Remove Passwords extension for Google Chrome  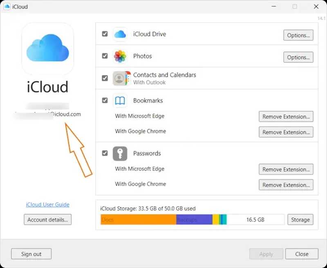286,185
